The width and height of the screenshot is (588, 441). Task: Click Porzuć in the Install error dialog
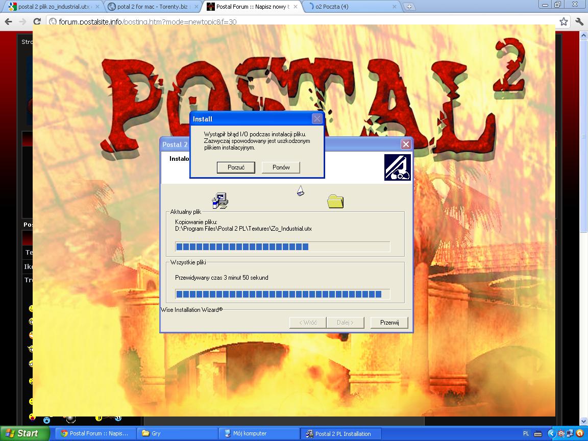[x=236, y=167]
